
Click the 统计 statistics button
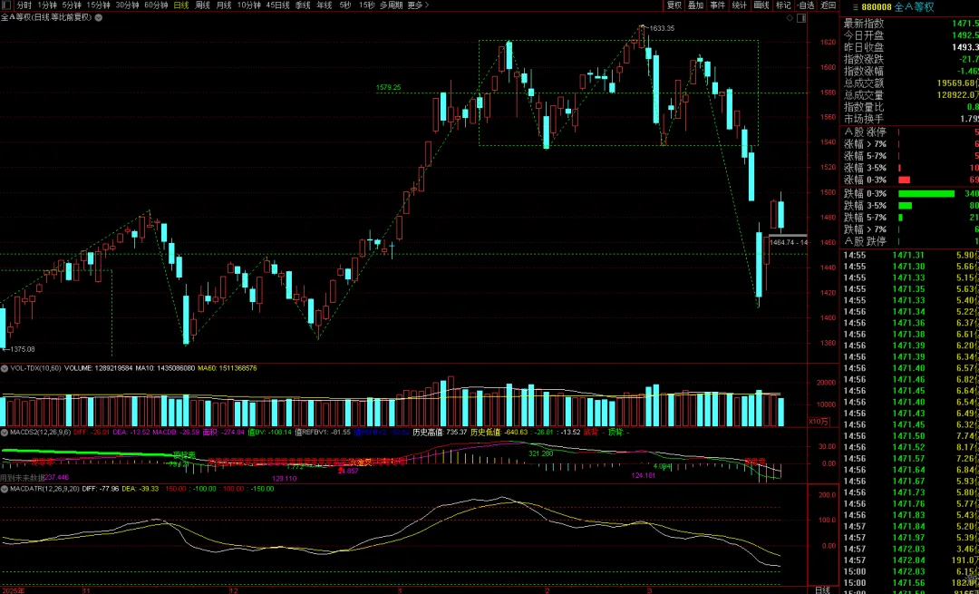coord(740,5)
